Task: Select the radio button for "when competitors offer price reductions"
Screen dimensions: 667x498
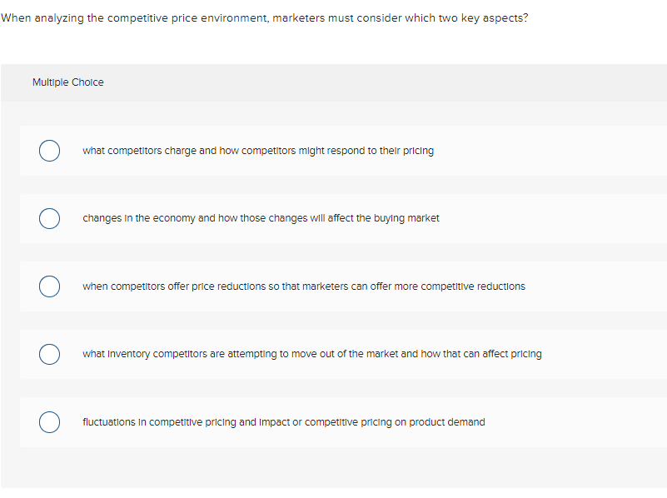Action: click(49, 286)
